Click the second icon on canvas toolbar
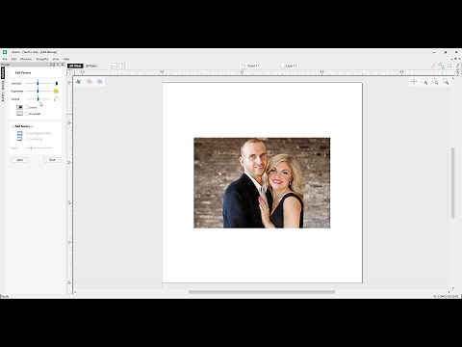Image resolution: width=462 pixels, height=347 pixels. pos(90,82)
